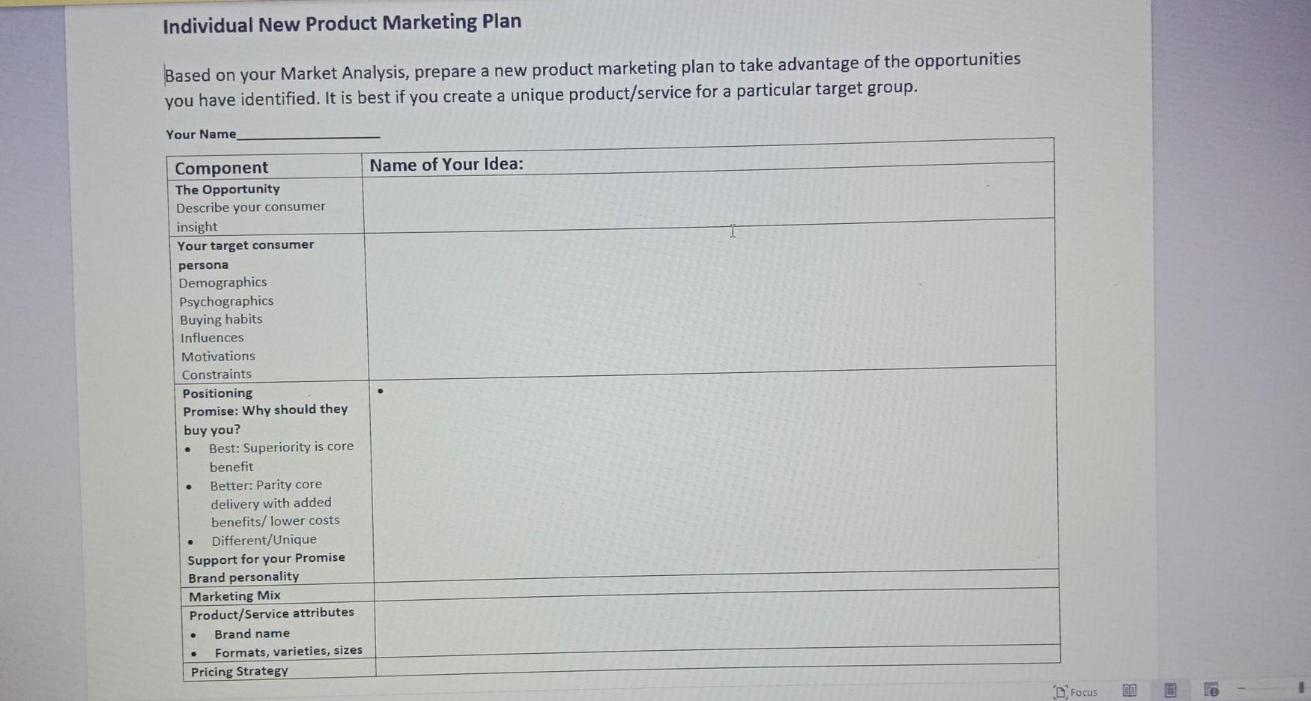Enable Focus mode in status bar
The height and width of the screenshot is (701, 1311).
(x=1076, y=692)
